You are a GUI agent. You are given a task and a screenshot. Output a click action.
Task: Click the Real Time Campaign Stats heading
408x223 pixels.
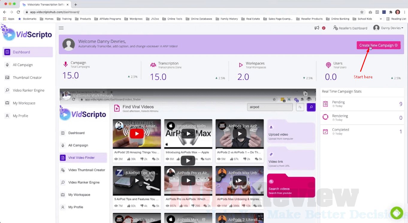342,91
